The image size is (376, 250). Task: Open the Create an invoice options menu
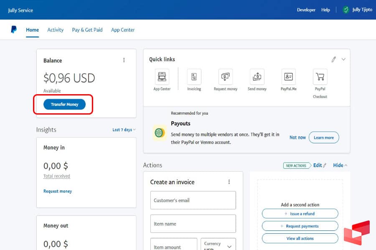pos(229,182)
